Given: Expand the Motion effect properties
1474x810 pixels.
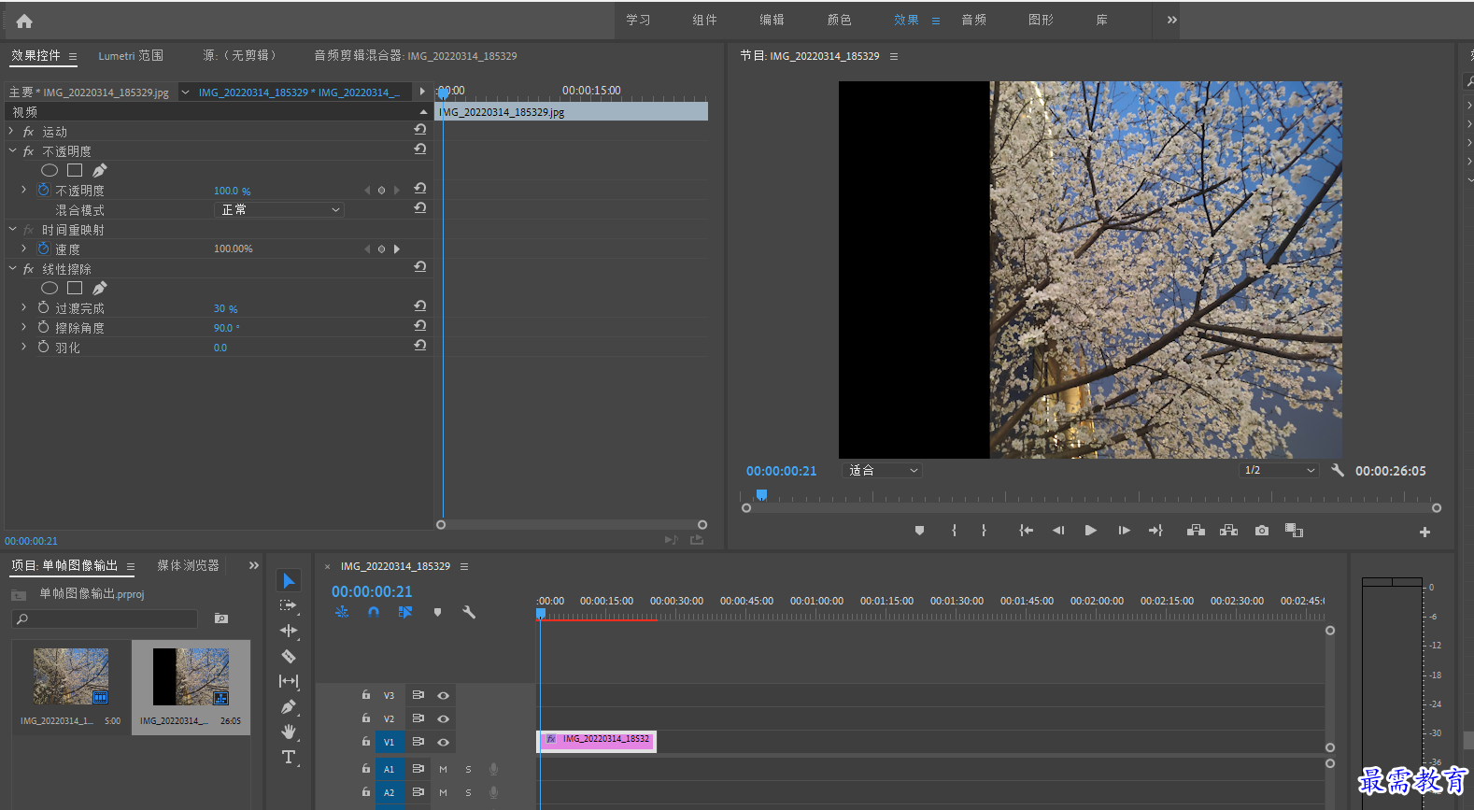Looking at the screenshot, I should (x=11, y=132).
